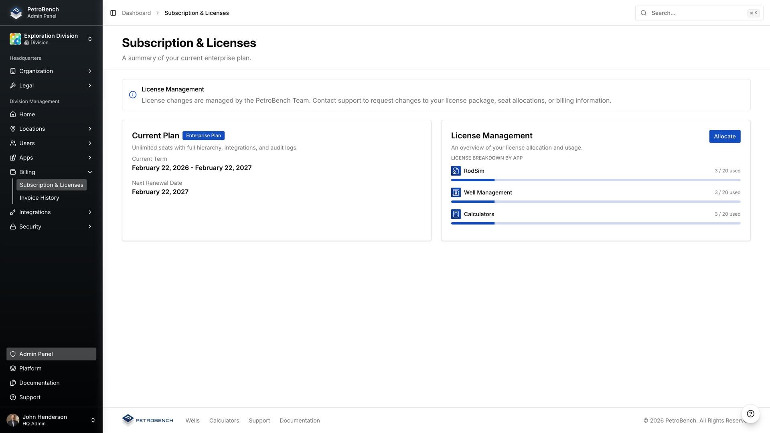Click the PetroBench logo in the sidebar
The height and width of the screenshot is (433, 770).
pyautogui.click(x=15, y=12)
